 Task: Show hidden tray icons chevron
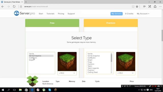[x=139, y=90]
